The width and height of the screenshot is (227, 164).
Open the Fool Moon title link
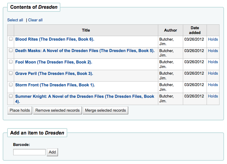click(53, 62)
